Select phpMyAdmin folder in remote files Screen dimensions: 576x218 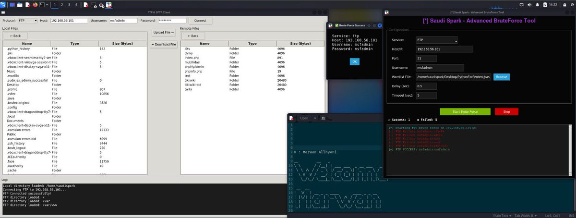252,67
